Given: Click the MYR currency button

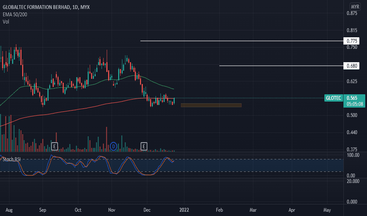Looking at the screenshot, I should [x=355, y=7].
